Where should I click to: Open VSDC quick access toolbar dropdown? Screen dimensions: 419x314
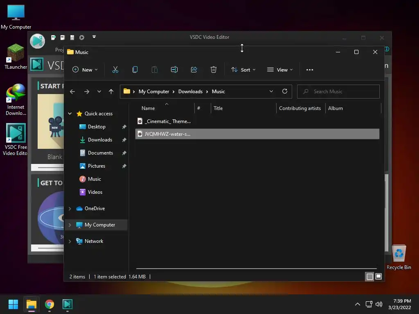[94, 37]
